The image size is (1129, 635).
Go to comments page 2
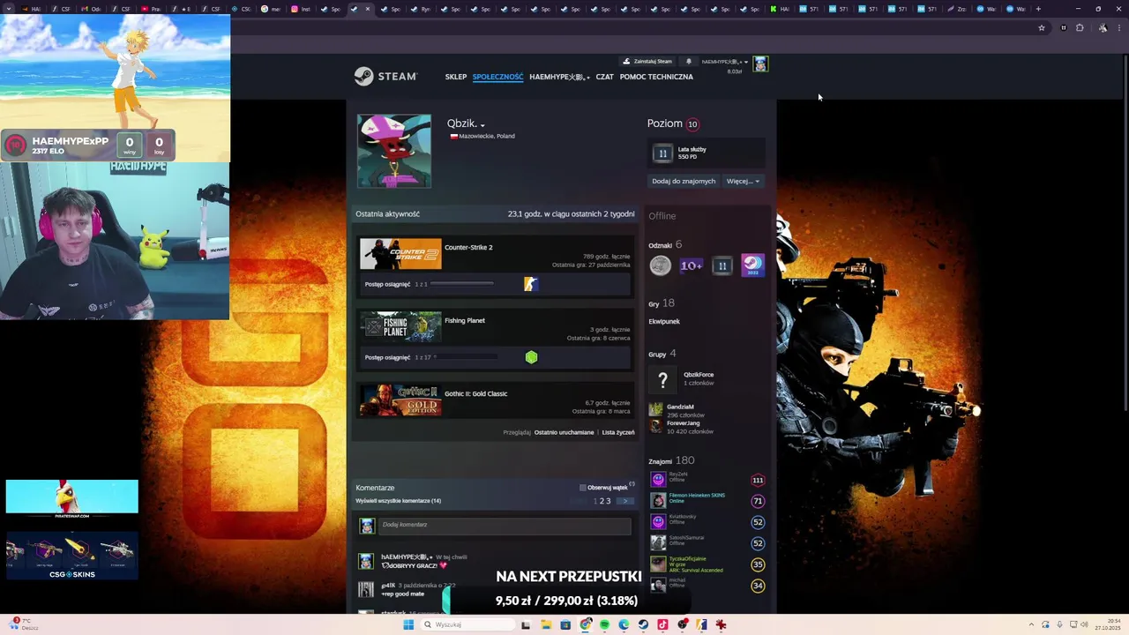602,501
